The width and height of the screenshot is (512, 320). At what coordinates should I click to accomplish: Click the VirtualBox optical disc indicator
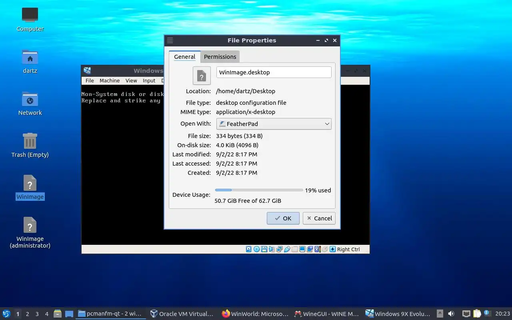[x=256, y=249]
